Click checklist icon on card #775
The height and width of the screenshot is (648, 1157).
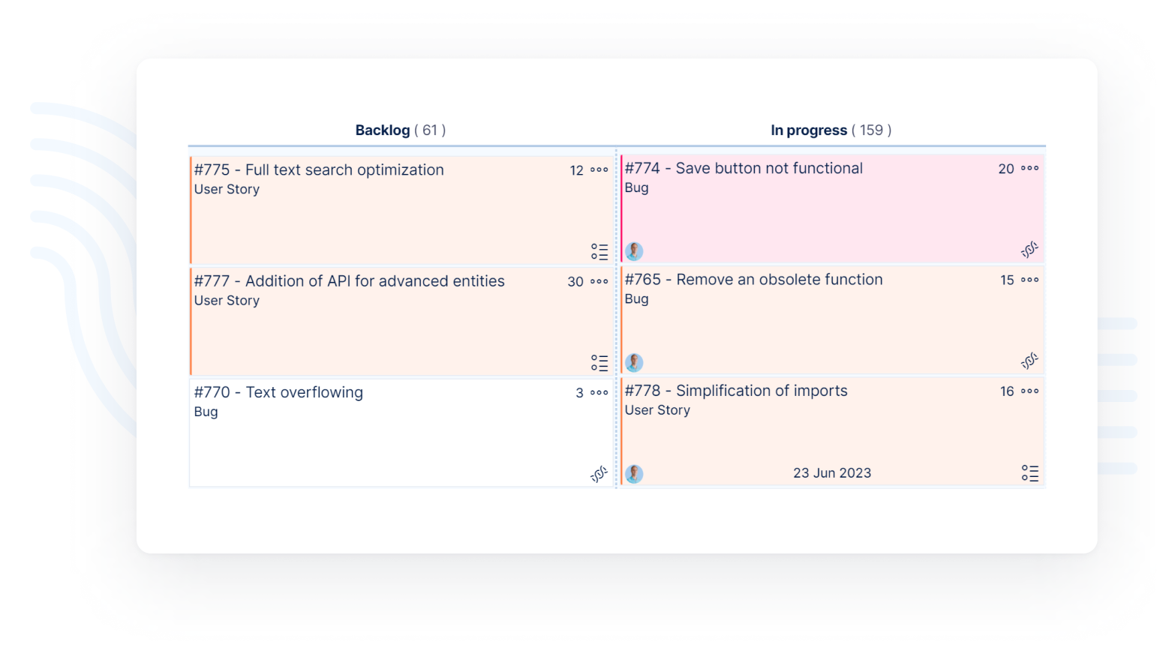pyautogui.click(x=599, y=251)
